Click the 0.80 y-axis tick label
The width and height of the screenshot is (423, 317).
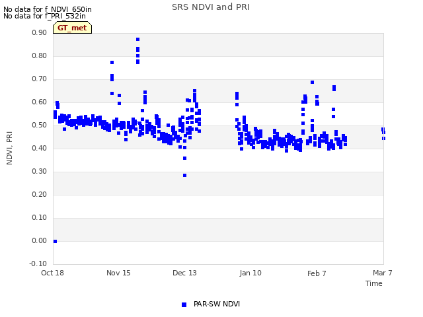click(x=39, y=55)
